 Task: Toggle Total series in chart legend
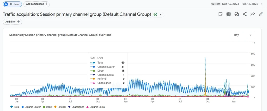point(15,107)
